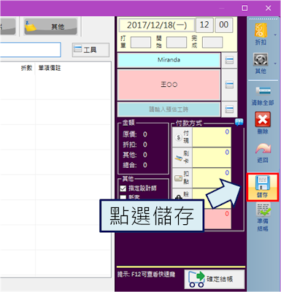Maximize the window

coord(245,8)
